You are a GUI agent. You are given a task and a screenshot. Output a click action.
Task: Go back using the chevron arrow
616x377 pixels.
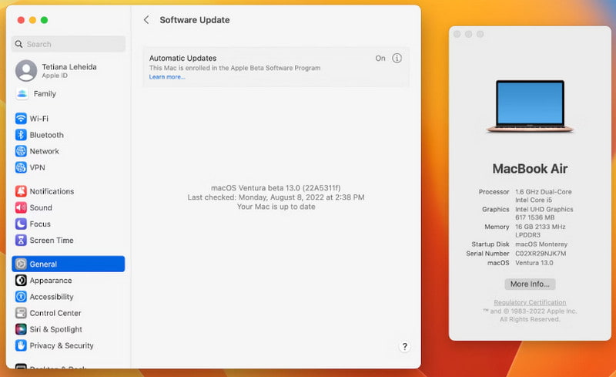pyautogui.click(x=146, y=20)
